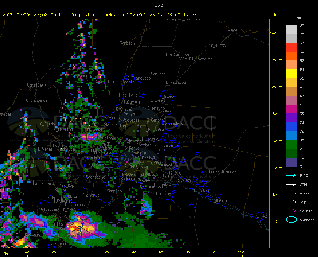Pick the dark green 10–20 dBZ swatch
318x257 pixels.
point(291,153)
